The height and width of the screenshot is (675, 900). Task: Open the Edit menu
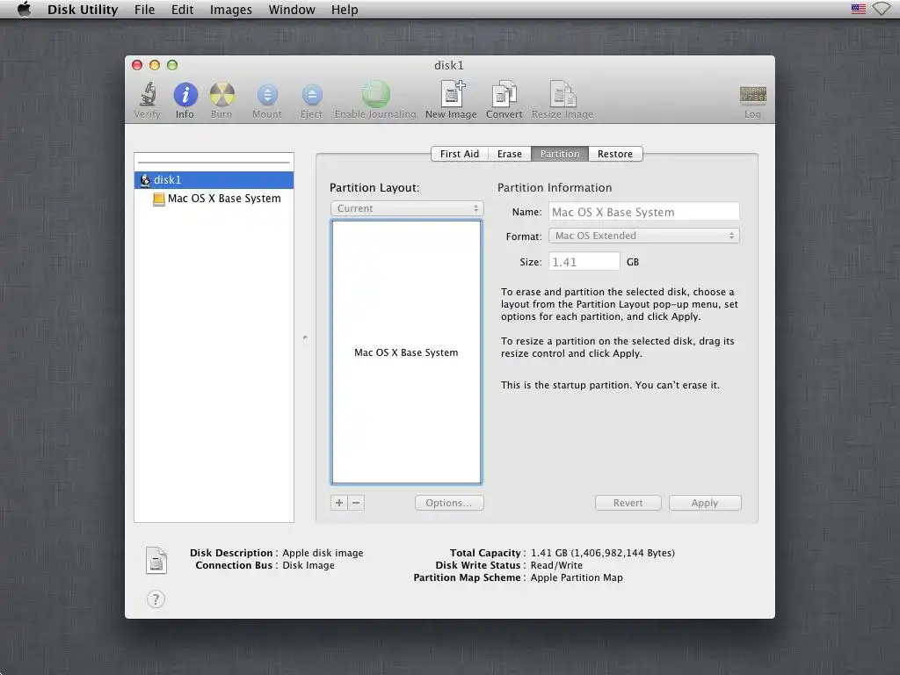point(183,10)
